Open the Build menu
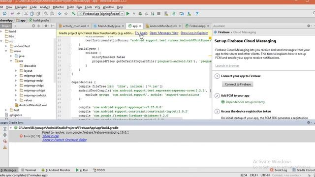The image size is (315, 177). tap(70, 7)
